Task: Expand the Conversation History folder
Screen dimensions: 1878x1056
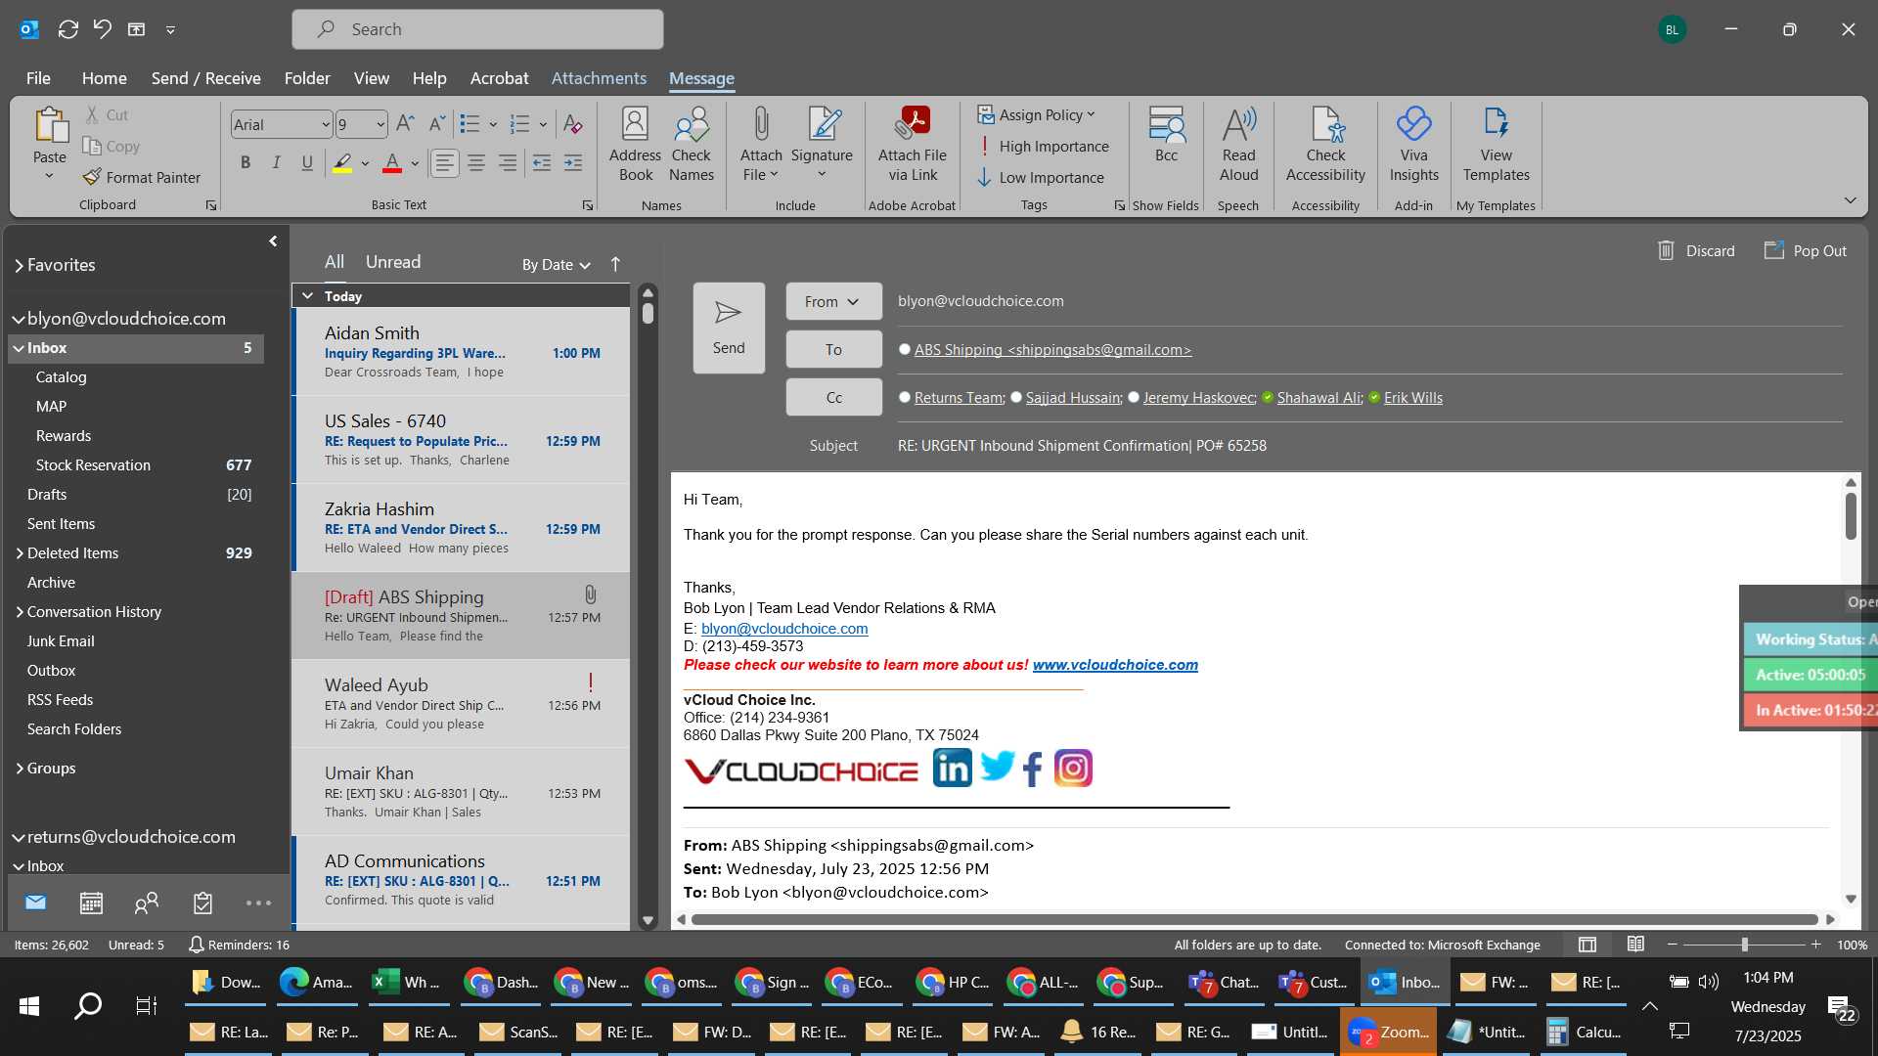Action: click(20, 612)
